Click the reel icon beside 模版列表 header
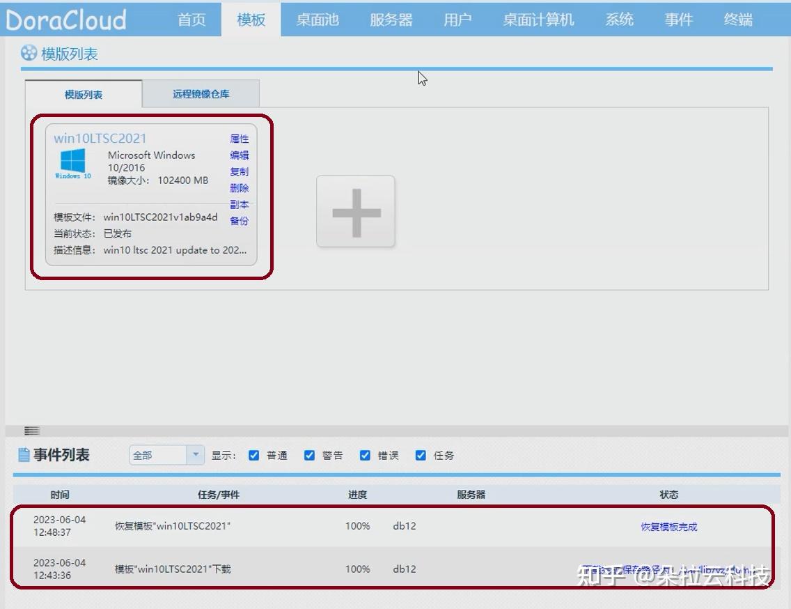 click(x=27, y=53)
